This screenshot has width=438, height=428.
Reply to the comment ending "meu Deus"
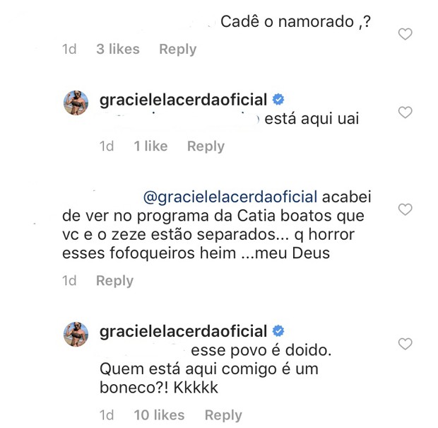pyautogui.click(x=114, y=281)
